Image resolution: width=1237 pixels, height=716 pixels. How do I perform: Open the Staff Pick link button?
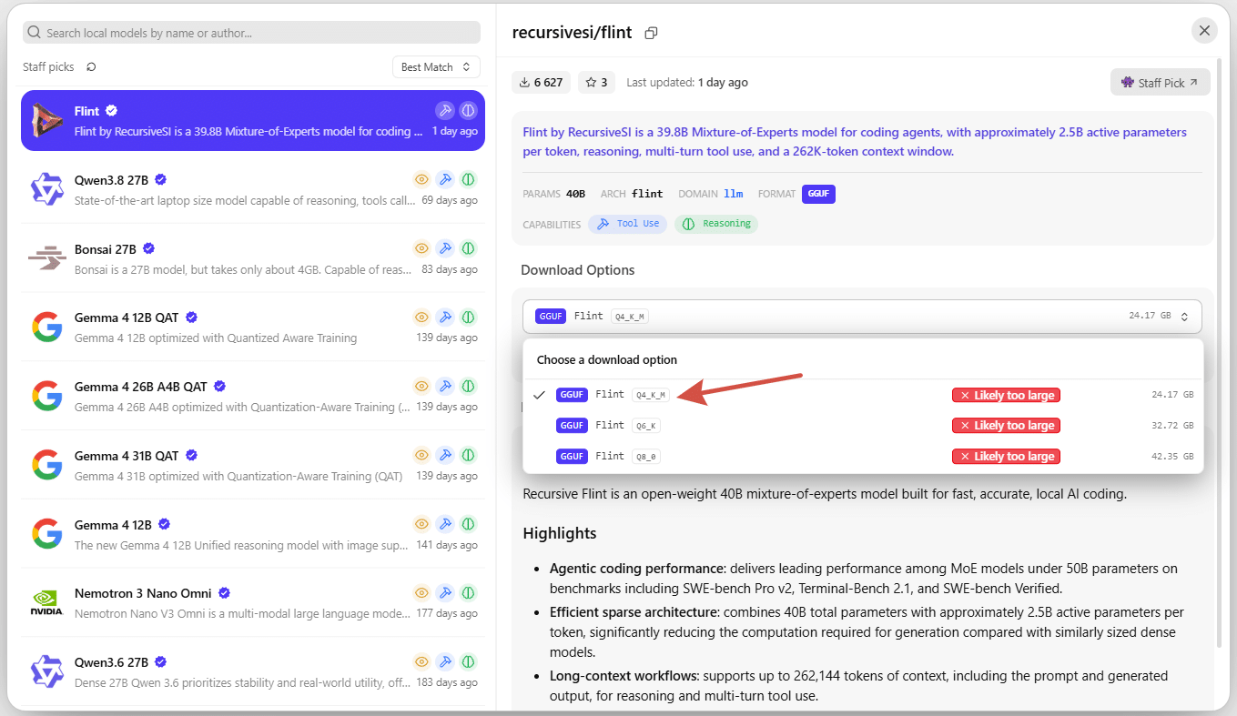(x=1160, y=82)
